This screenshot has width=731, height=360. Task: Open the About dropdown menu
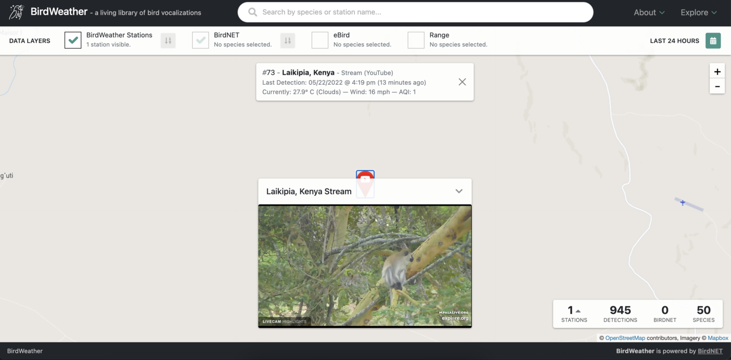[x=649, y=13]
